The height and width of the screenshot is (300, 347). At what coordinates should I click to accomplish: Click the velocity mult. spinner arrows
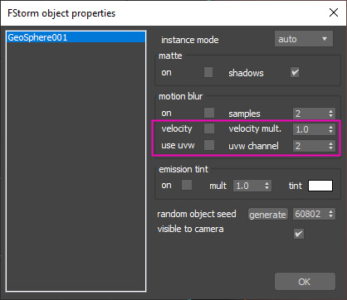331,129
